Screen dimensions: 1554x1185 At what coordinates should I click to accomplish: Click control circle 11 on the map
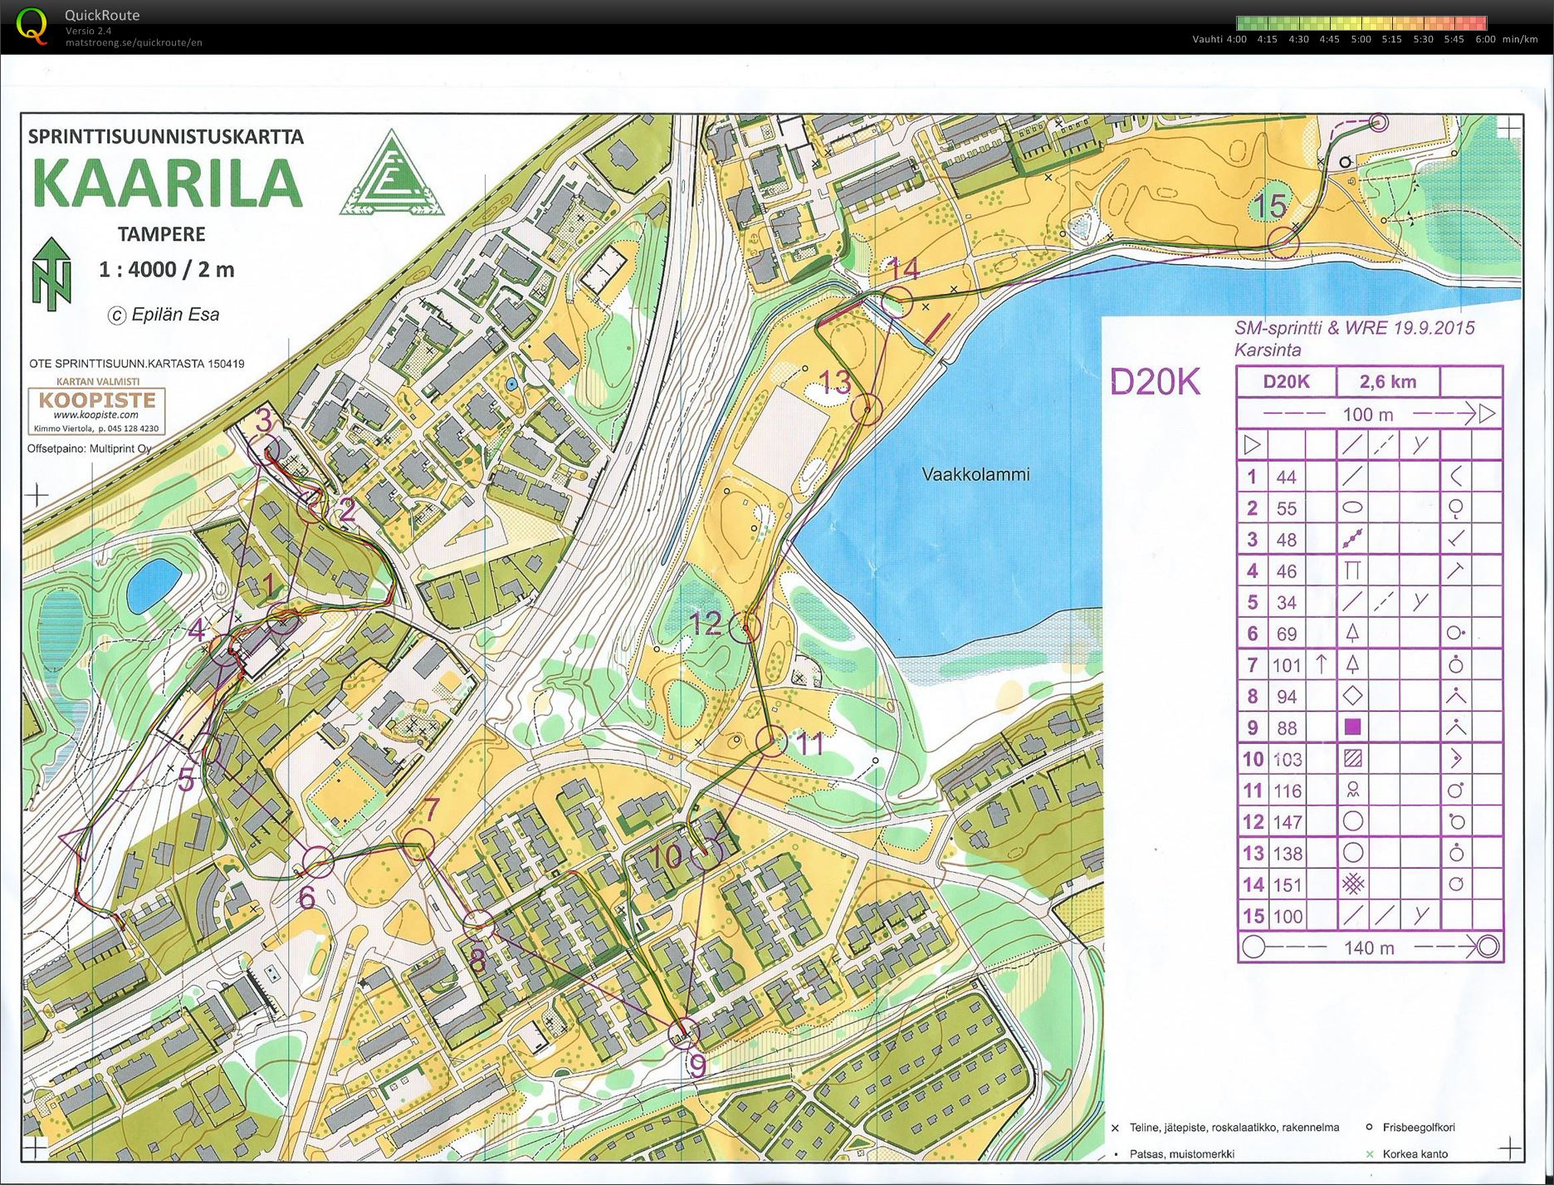click(771, 741)
